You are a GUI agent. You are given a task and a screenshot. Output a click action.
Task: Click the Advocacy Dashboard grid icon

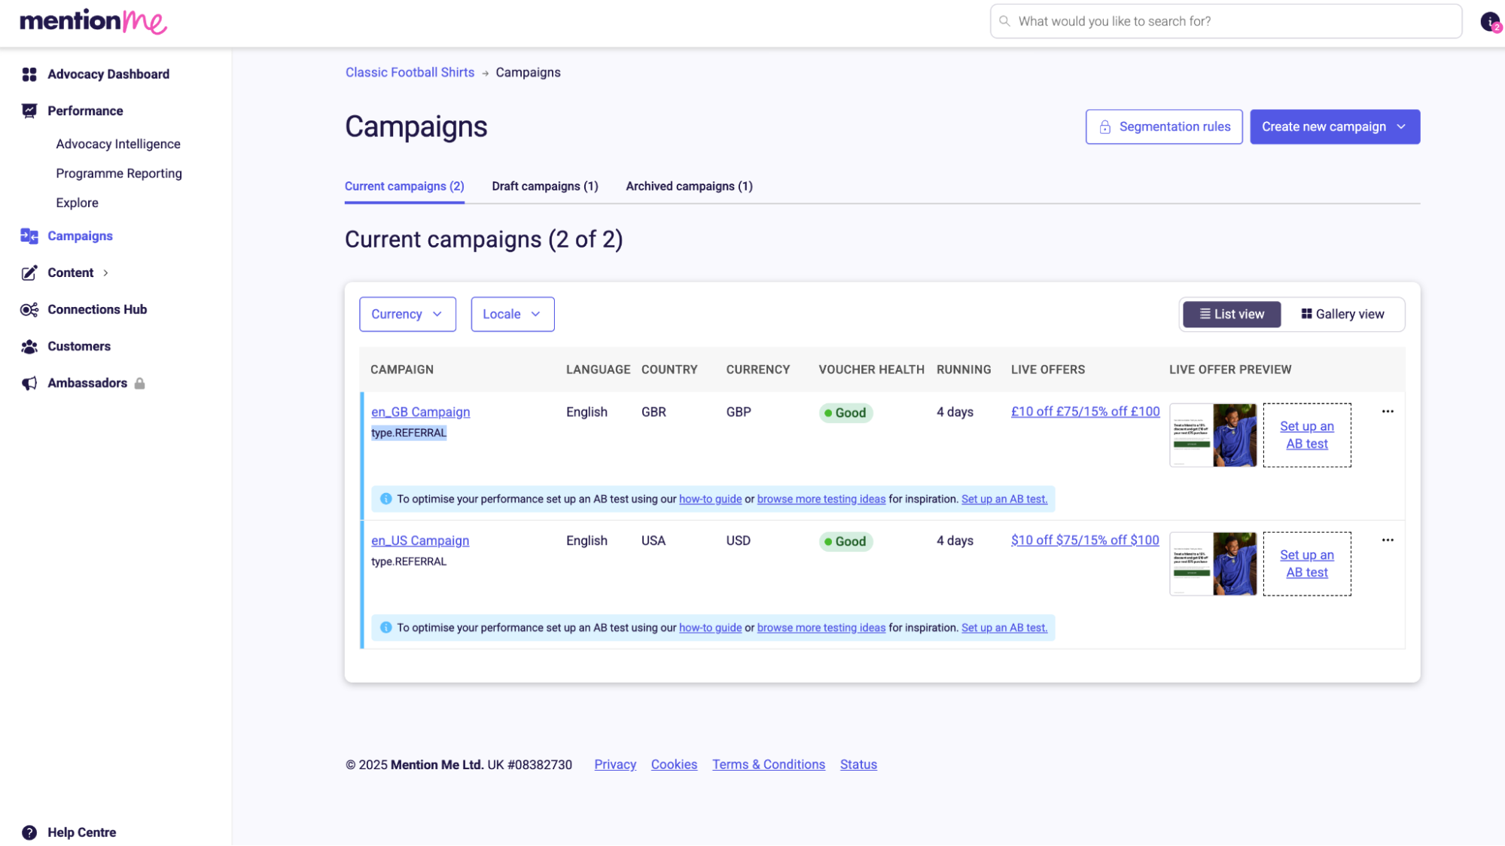click(x=29, y=74)
